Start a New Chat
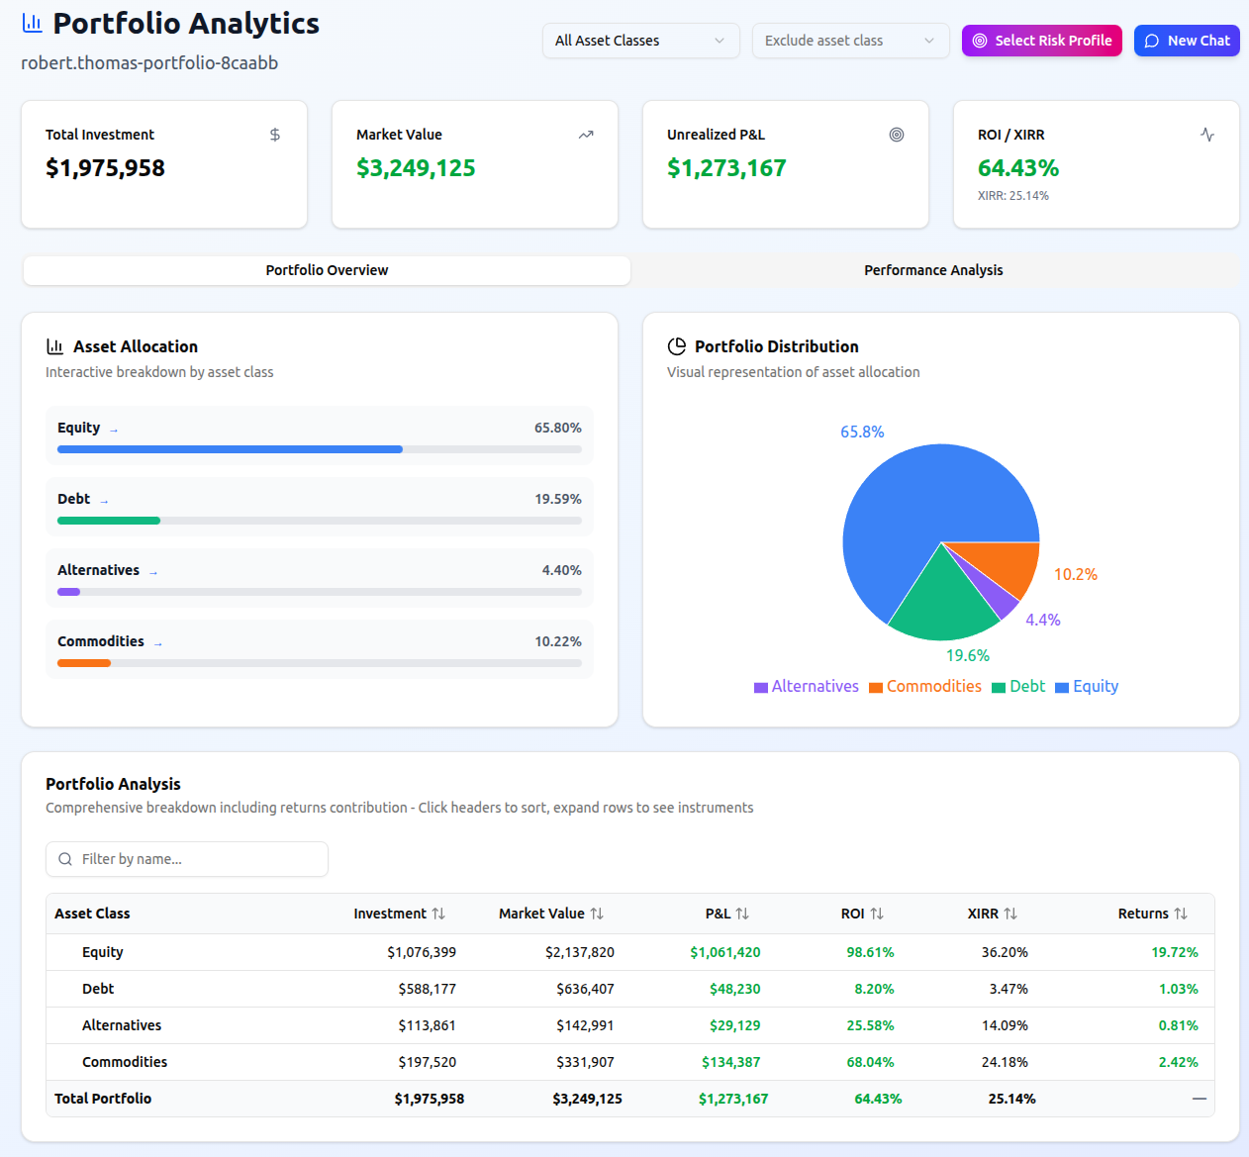 click(x=1187, y=41)
